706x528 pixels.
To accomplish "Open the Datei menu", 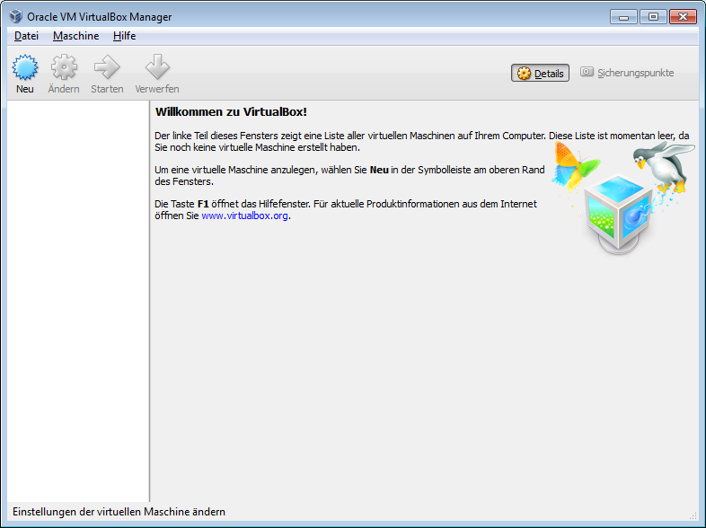I will coord(26,36).
